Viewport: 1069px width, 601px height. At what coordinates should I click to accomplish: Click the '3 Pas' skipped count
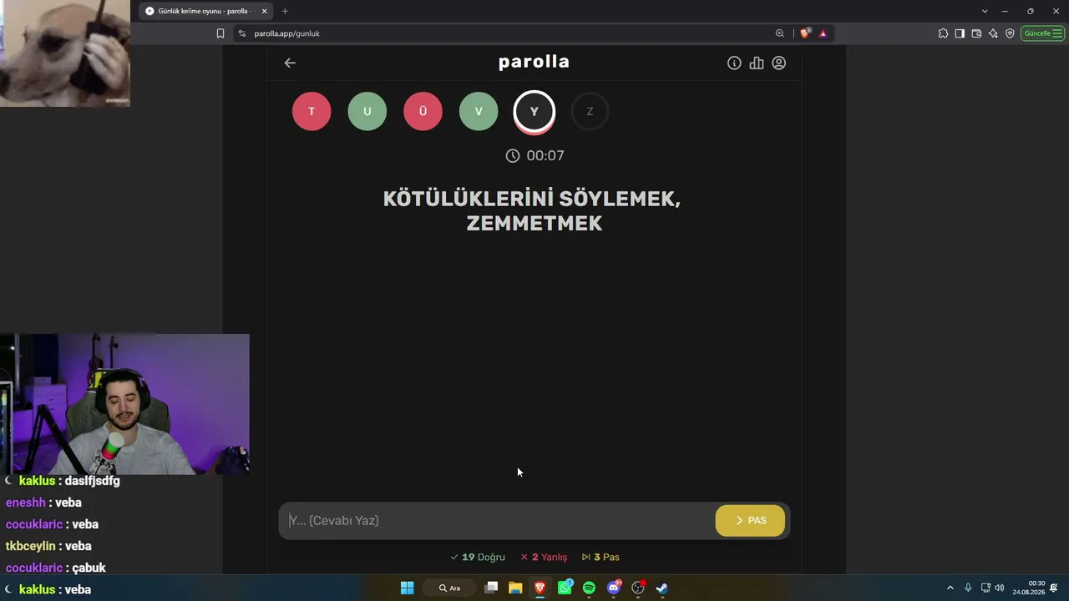click(600, 557)
